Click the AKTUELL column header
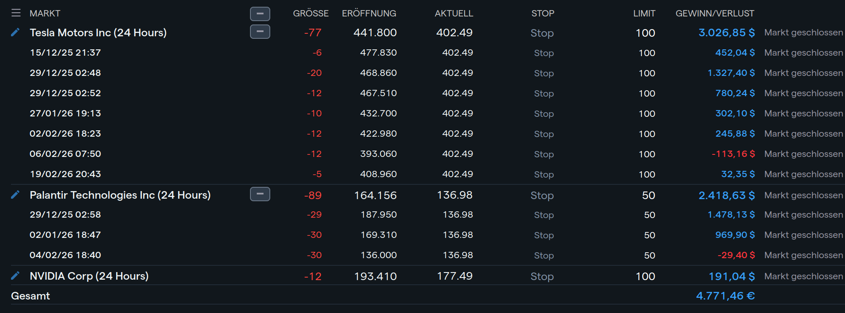The width and height of the screenshot is (845, 313). pyautogui.click(x=454, y=13)
